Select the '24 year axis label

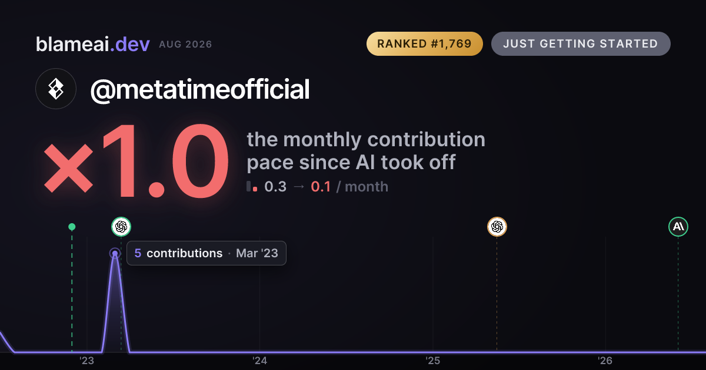pyautogui.click(x=259, y=360)
